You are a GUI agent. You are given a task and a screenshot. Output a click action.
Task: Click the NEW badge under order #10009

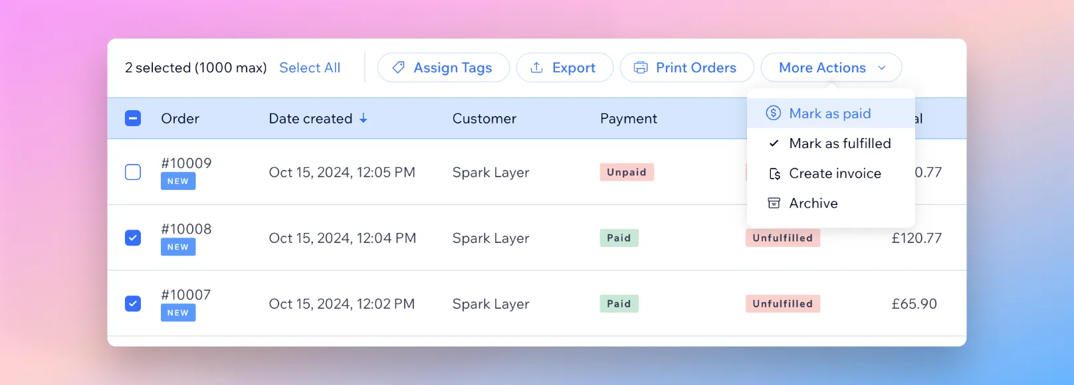(x=178, y=181)
